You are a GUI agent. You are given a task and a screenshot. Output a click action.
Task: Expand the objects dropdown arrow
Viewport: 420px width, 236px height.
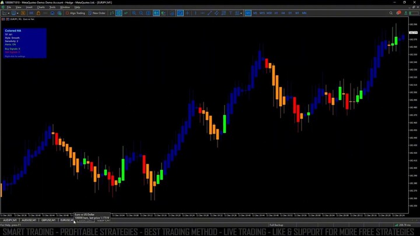241,13
